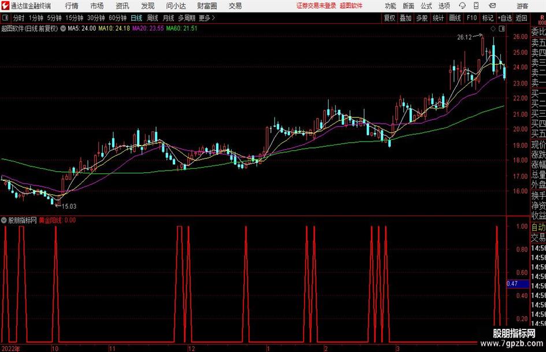Open the 功能 menu
The width and height of the screenshot is (546, 352).
click(391, 6)
